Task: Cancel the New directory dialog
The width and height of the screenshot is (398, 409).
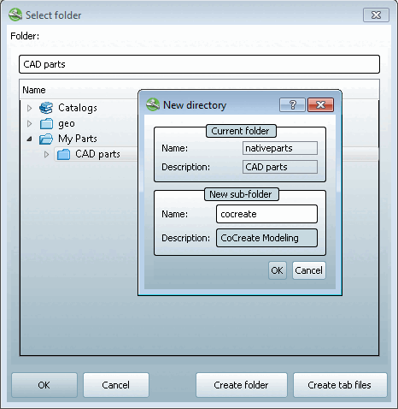Action: click(309, 270)
